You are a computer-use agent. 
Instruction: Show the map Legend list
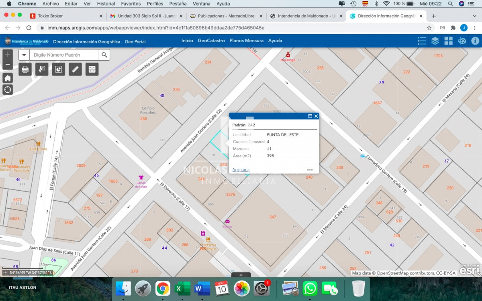point(421,41)
